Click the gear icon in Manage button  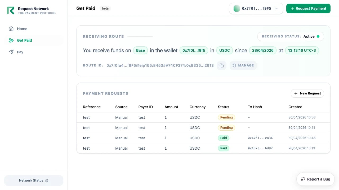point(234,65)
